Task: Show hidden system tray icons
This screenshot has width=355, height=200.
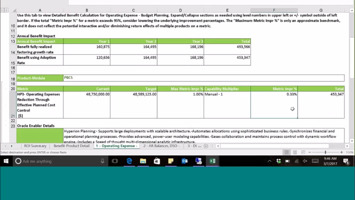Action: 270,161
